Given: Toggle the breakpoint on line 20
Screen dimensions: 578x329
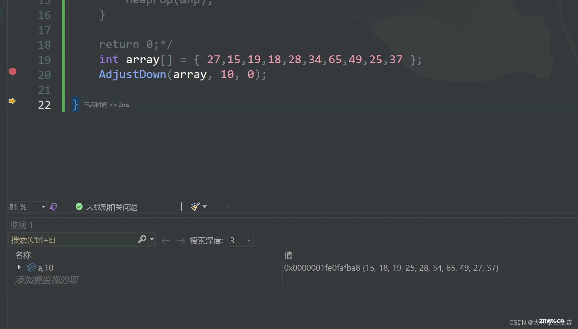Looking at the screenshot, I should [x=13, y=72].
